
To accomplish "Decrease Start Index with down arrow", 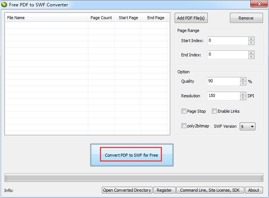I will point(251,42).
